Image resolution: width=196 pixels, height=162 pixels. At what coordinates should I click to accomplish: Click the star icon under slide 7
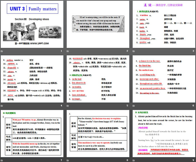point(2,160)
